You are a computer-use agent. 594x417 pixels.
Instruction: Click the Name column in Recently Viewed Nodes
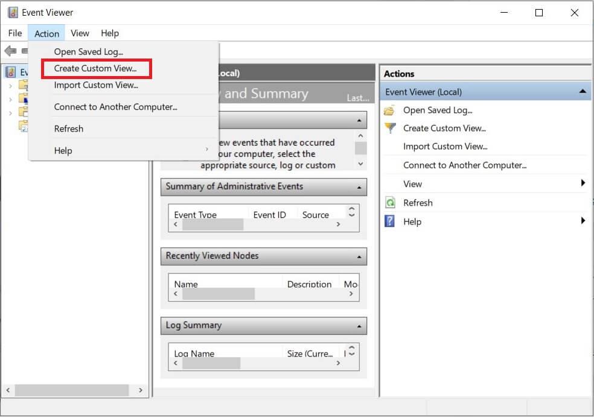(186, 284)
